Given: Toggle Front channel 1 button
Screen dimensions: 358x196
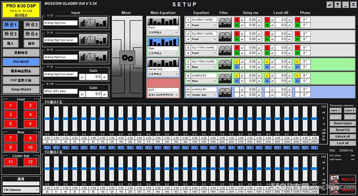Looking at the screenshot, I should 10,105.
